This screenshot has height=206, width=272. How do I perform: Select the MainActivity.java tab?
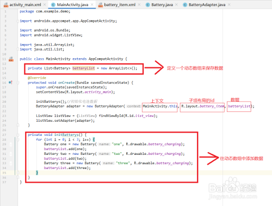[x=72, y=5]
